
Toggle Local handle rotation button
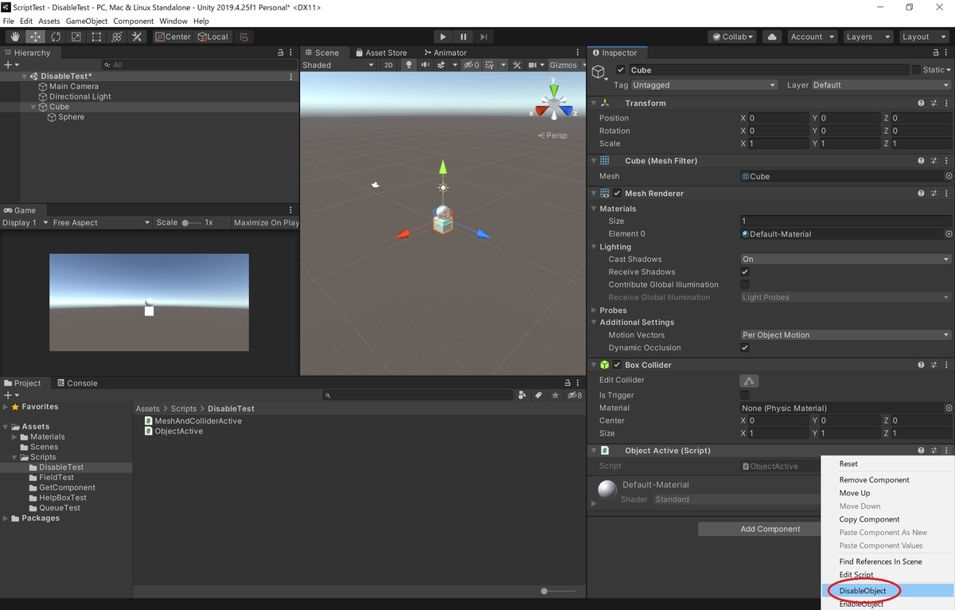[212, 37]
